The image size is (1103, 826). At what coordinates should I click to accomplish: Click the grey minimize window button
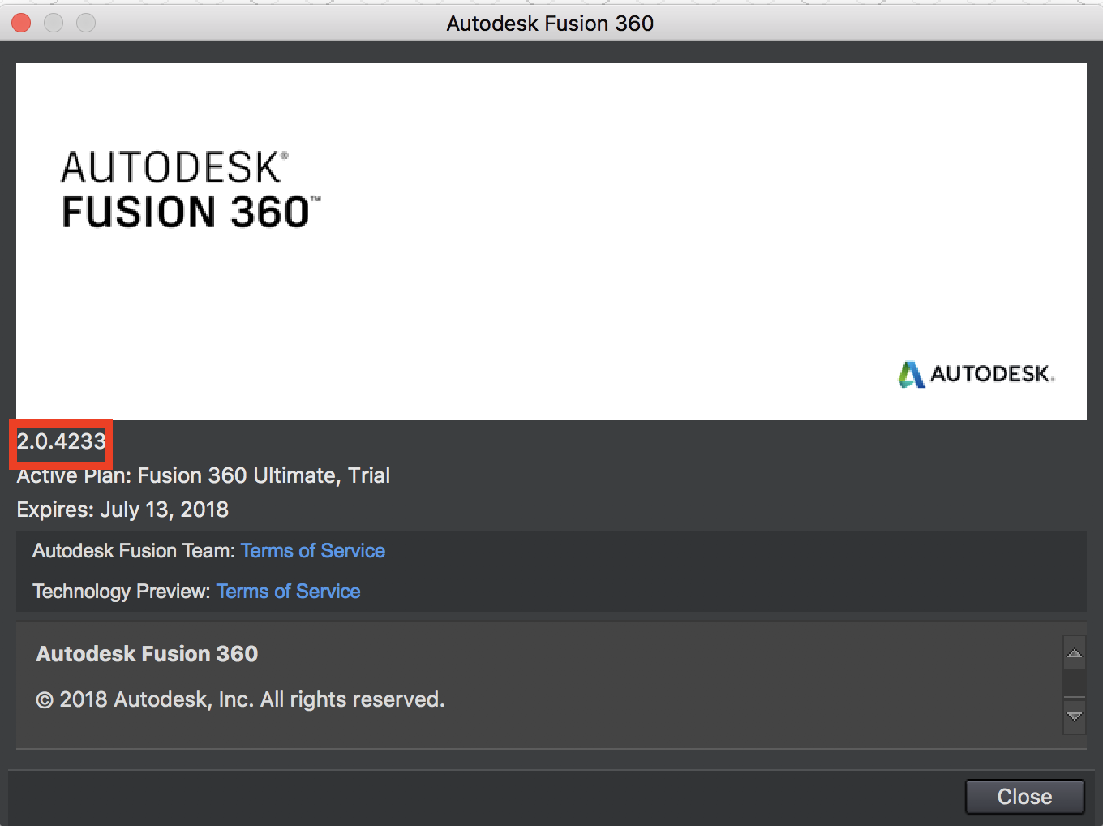pos(54,23)
